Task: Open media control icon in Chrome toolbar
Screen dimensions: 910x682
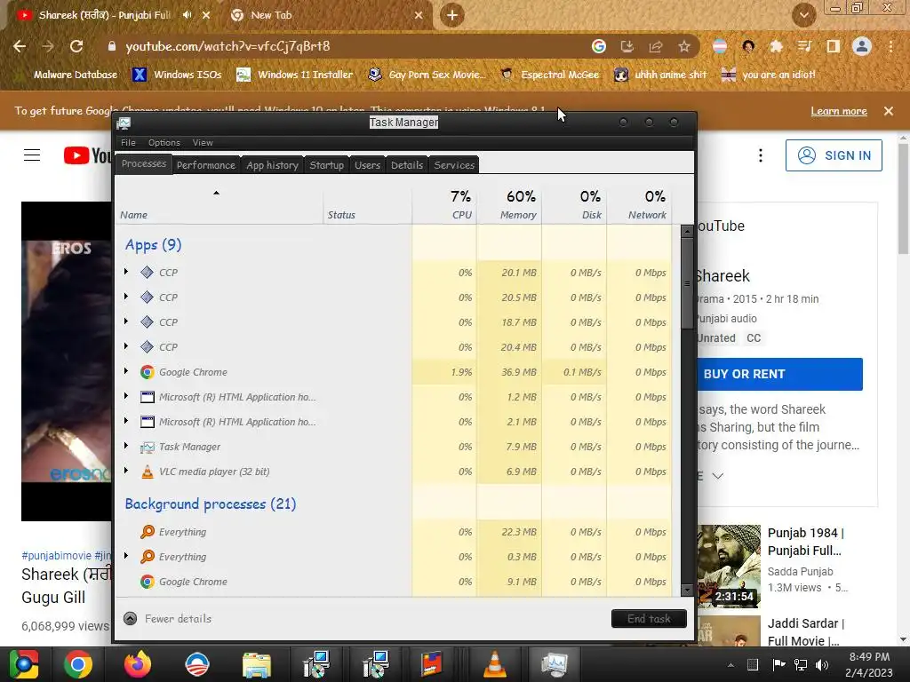Action: click(x=805, y=46)
